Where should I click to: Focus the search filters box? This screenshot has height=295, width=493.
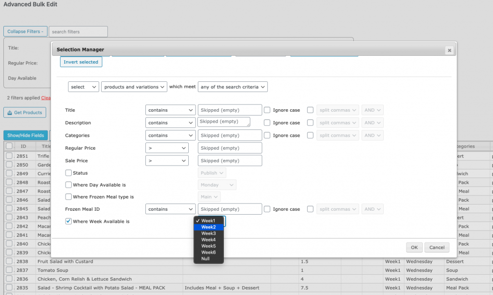[x=78, y=31]
